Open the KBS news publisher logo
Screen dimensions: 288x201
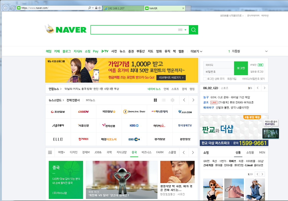click(x=134, y=126)
